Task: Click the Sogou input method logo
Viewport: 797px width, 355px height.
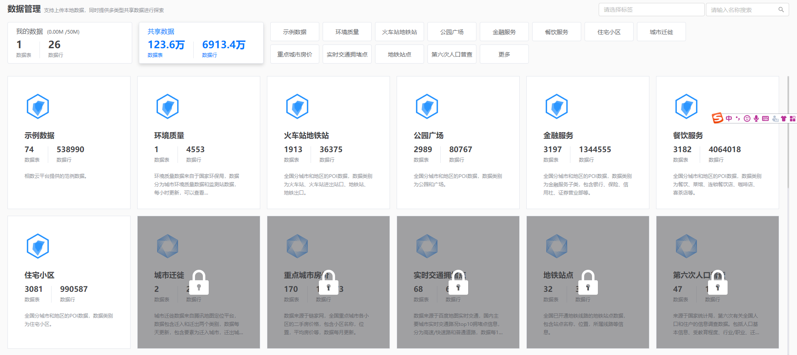Action: pos(718,118)
